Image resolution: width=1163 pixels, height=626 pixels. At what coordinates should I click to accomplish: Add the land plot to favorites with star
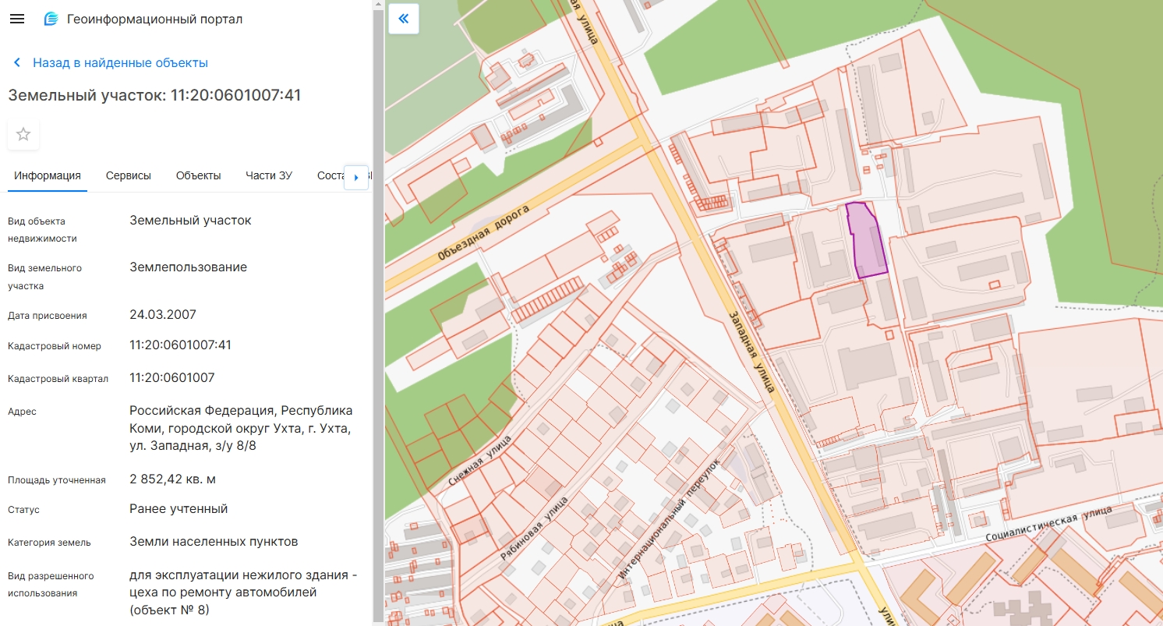pos(23,134)
